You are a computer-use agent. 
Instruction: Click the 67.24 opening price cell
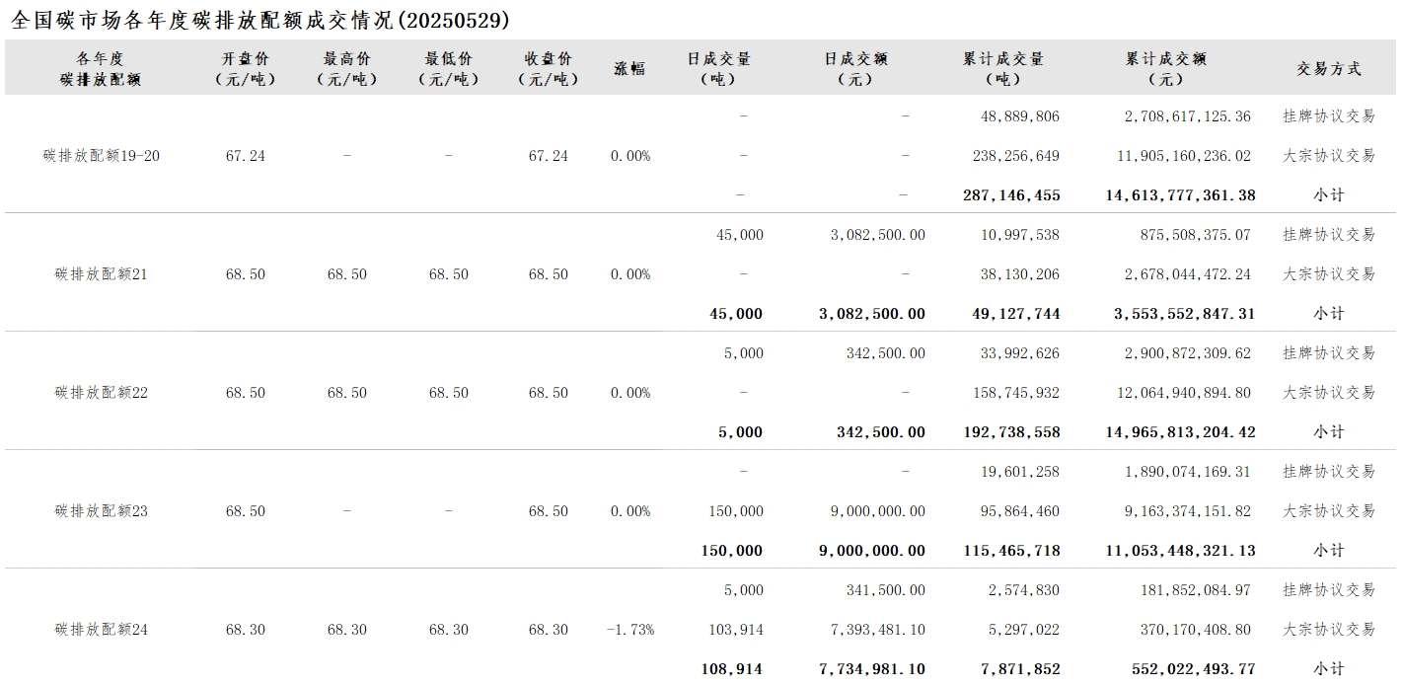(245, 156)
